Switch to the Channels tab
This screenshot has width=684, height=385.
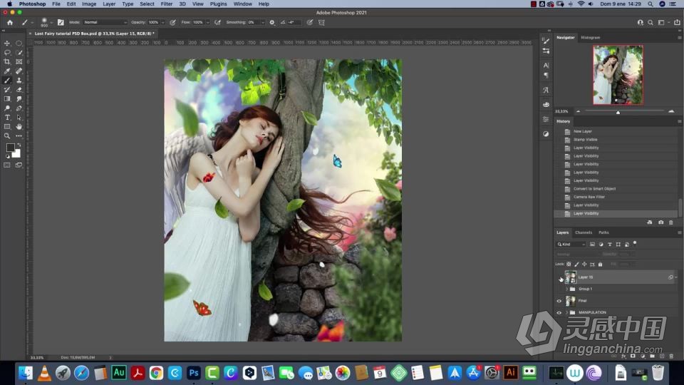pyautogui.click(x=584, y=232)
